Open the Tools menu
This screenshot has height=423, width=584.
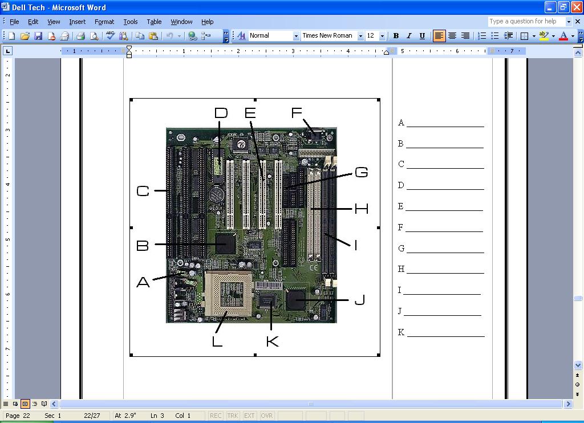[131, 22]
